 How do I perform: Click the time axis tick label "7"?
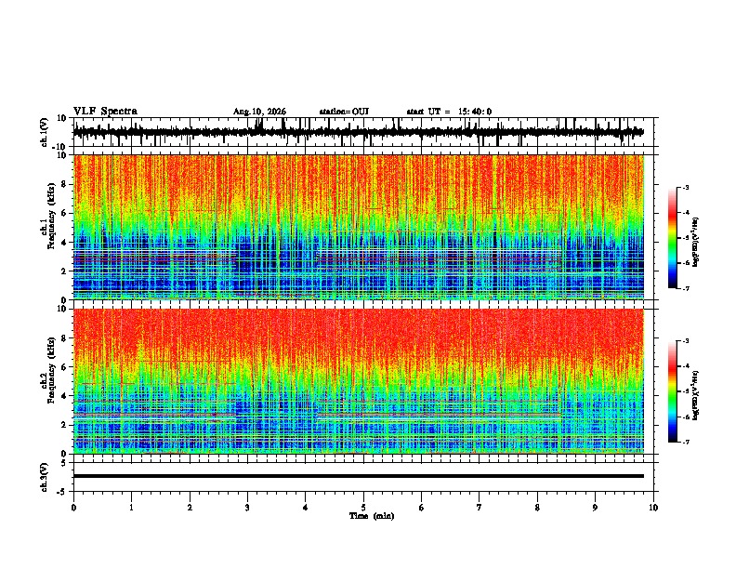[480, 508]
